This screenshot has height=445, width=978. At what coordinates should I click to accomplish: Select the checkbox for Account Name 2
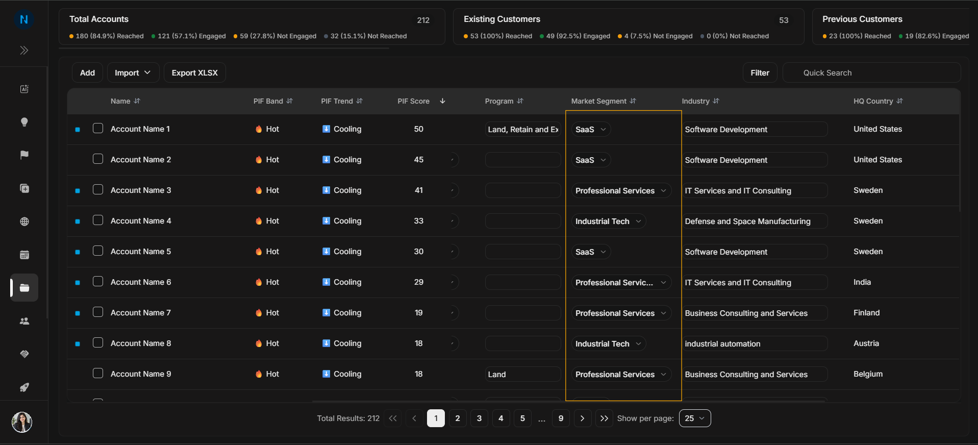tap(98, 159)
